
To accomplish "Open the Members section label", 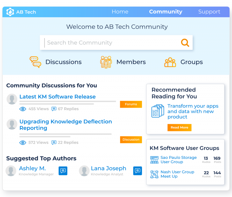I will coord(131,62).
